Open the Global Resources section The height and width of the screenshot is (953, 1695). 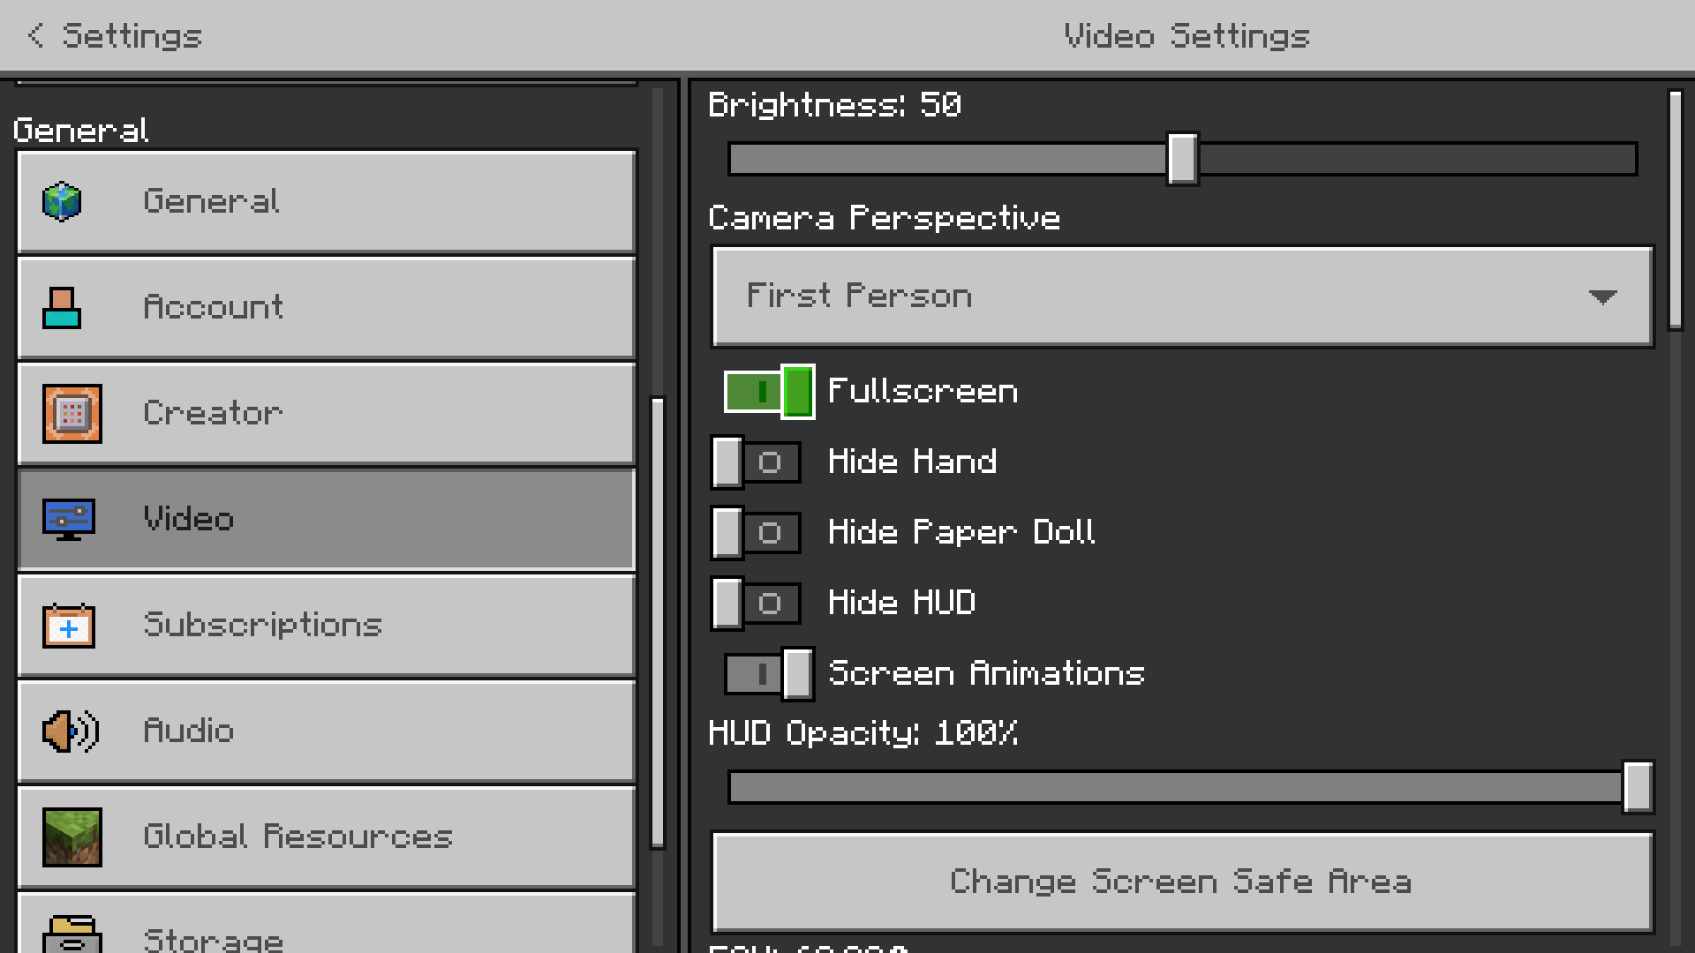(x=327, y=837)
